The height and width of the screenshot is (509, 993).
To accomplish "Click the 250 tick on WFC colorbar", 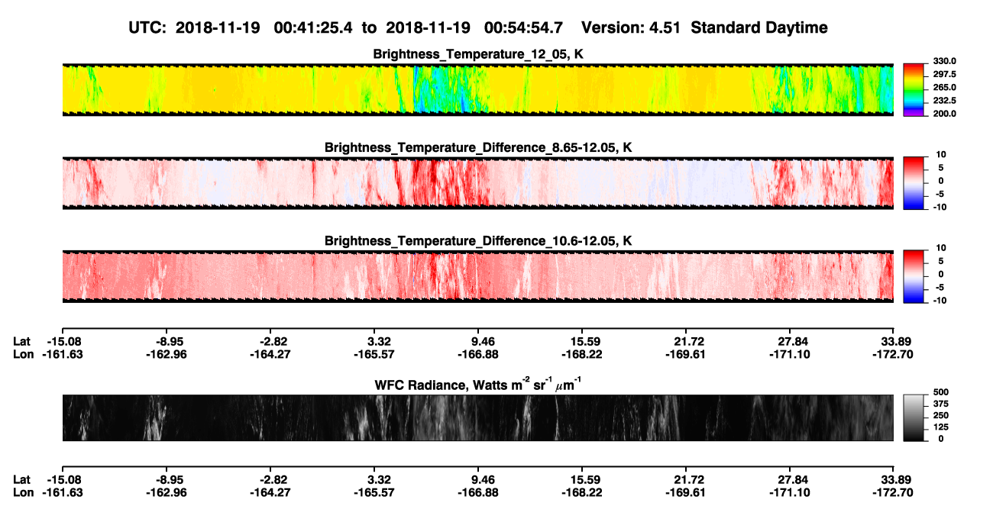I will point(940,415).
